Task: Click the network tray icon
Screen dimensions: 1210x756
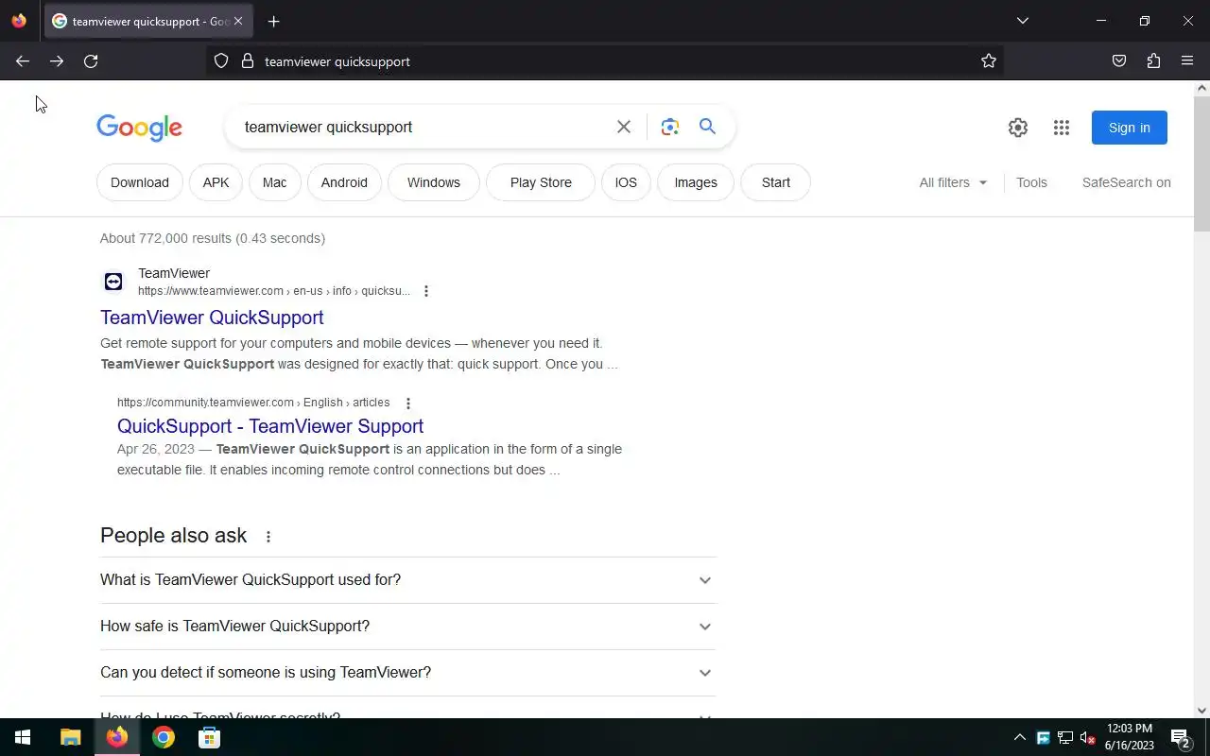Action: (x=1065, y=737)
